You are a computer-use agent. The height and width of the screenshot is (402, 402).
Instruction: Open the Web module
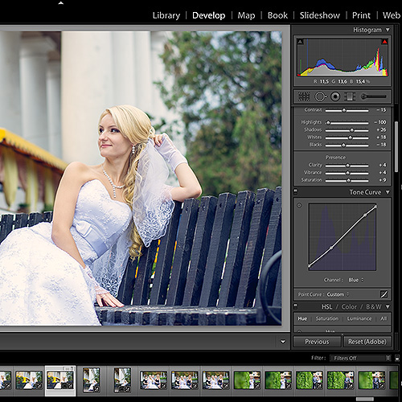(x=392, y=15)
